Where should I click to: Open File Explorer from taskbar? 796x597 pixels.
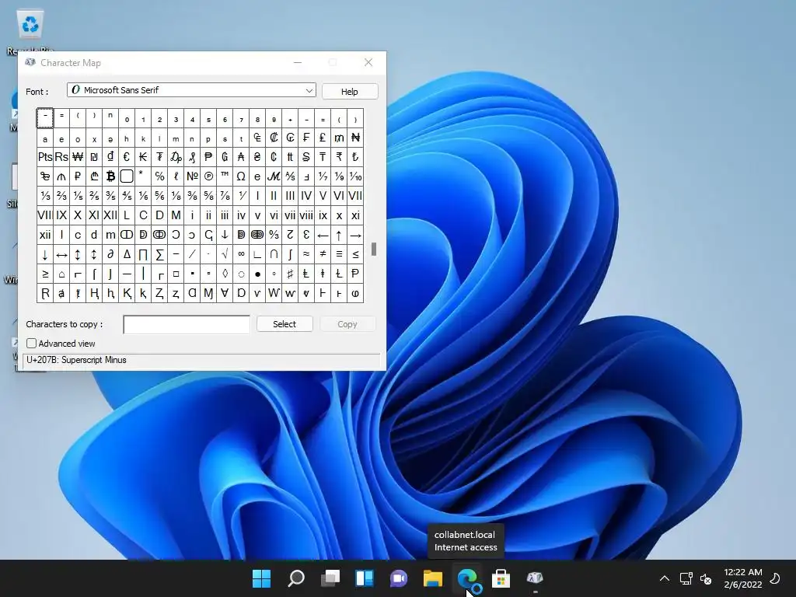433,578
